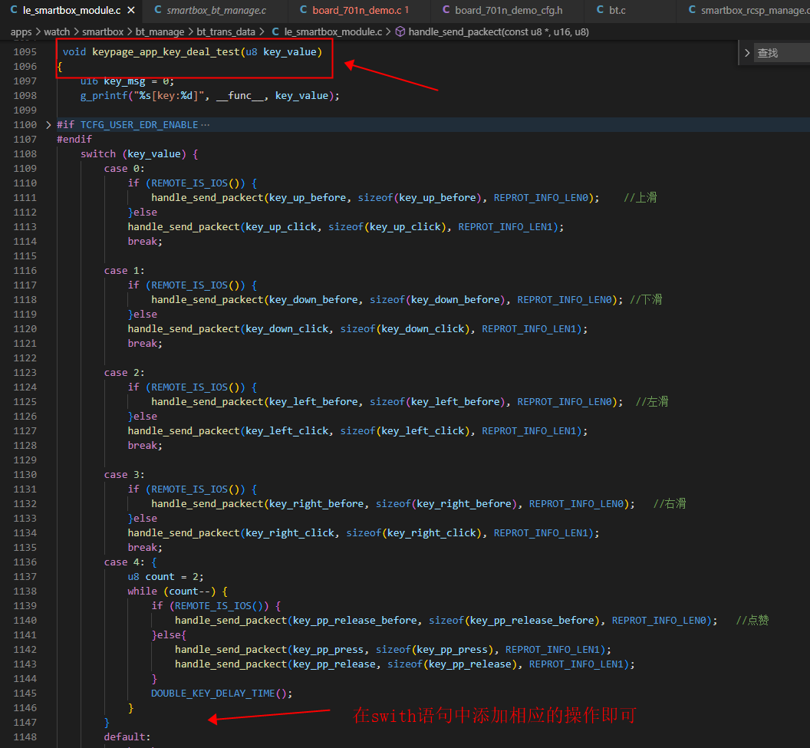Image resolution: width=810 pixels, height=748 pixels.
Task: Click 'key_pp_press' on line 1142
Action: (328, 649)
